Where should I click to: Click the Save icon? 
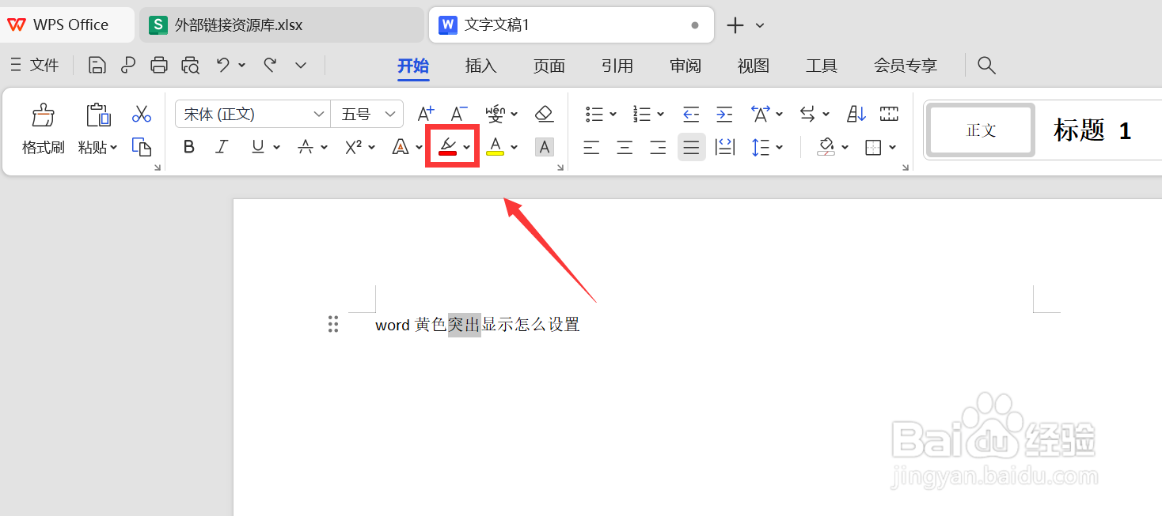(x=97, y=65)
